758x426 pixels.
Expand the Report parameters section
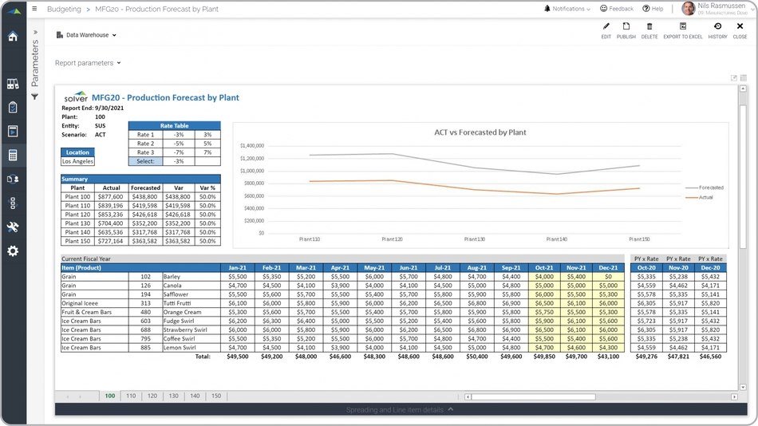click(88, 63)
